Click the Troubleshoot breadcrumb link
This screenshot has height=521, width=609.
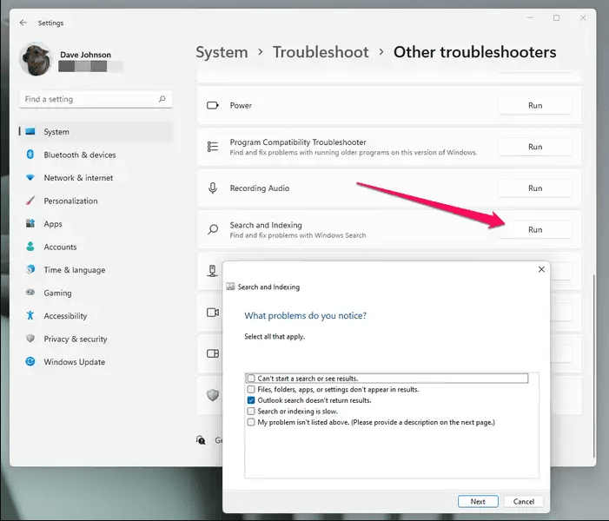[x=321, y=52]
